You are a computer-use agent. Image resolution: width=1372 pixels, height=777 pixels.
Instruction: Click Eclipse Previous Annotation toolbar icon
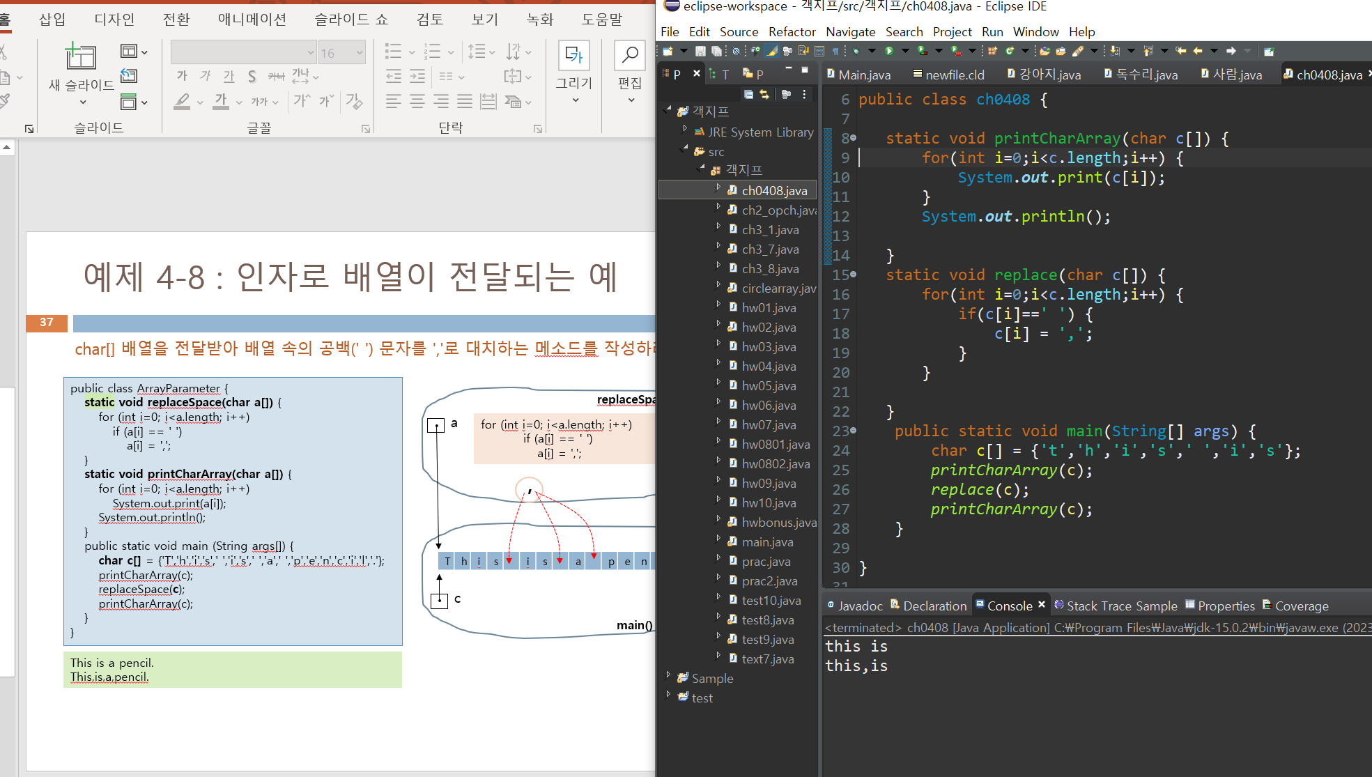[x=1148, y=51]
